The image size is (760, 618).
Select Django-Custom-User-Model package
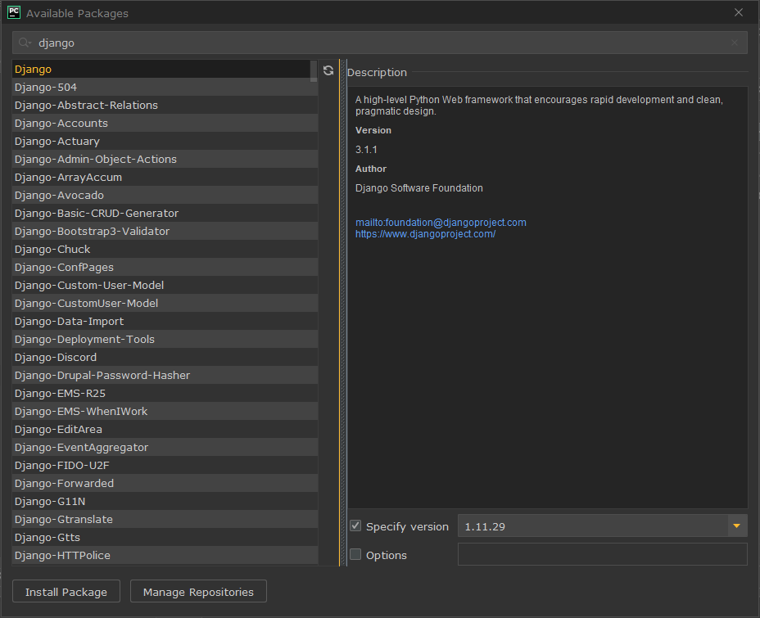(x=165, y=286)
